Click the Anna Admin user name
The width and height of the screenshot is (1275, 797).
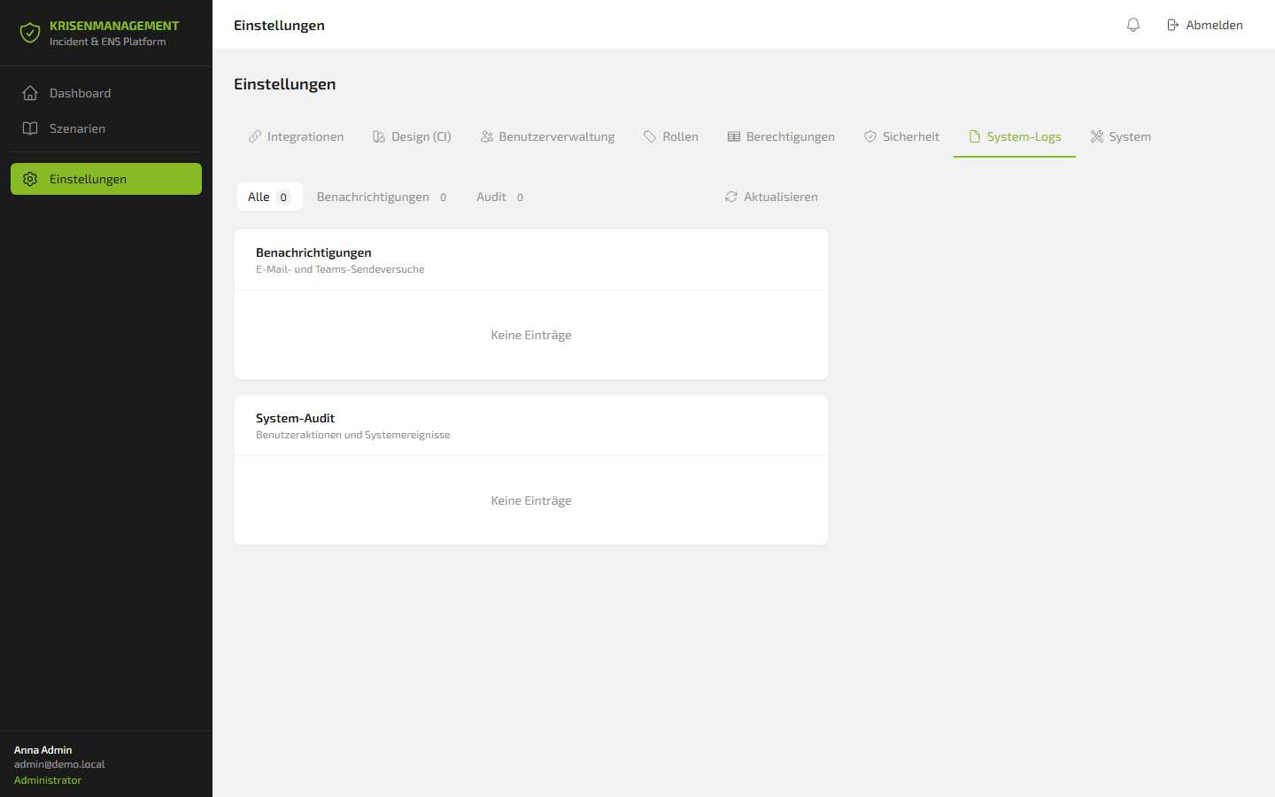point(43,750)
